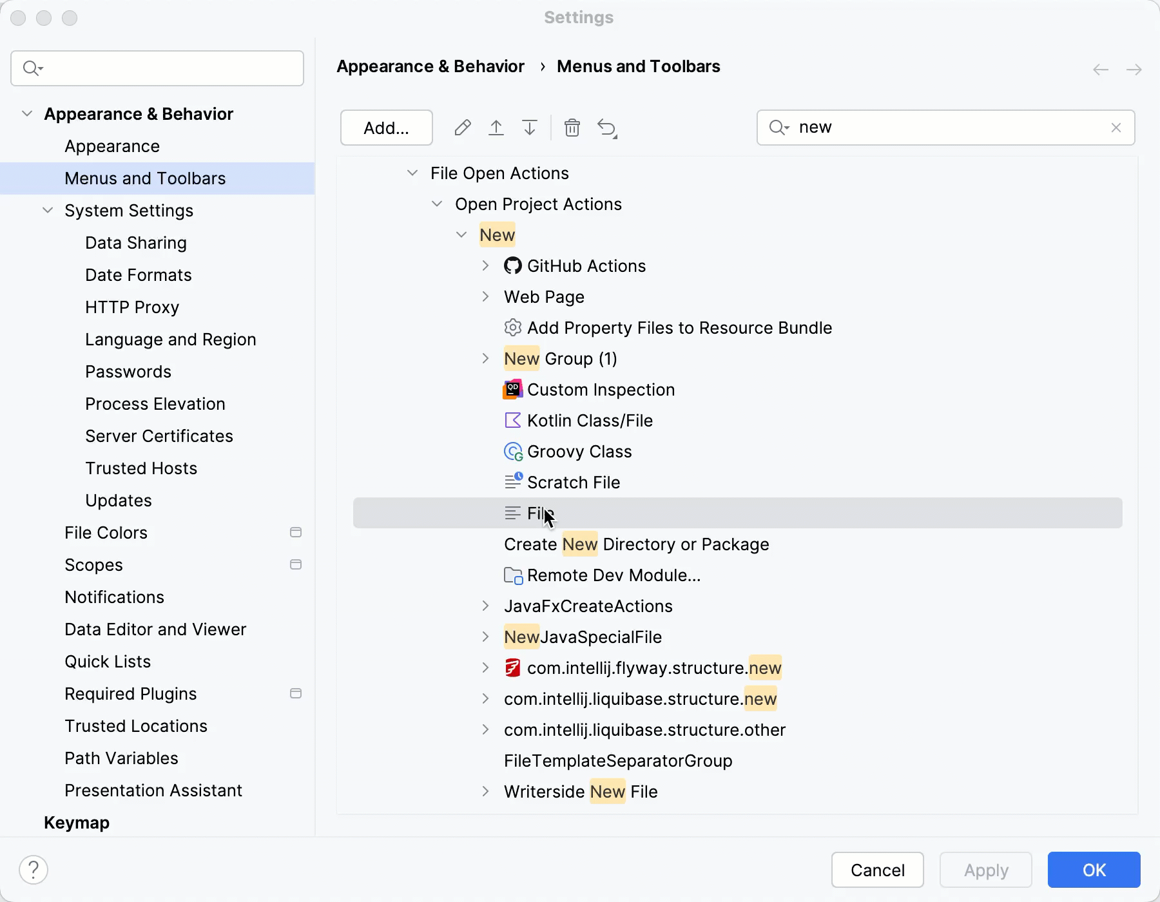Click the Remote Dev Module icon
This screenshot has height=902, width=1160.
pyautogui.click(x=512, y=575)
